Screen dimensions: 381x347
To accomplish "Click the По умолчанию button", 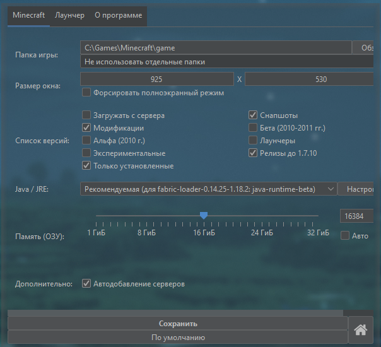I will (x=178, y=338).
